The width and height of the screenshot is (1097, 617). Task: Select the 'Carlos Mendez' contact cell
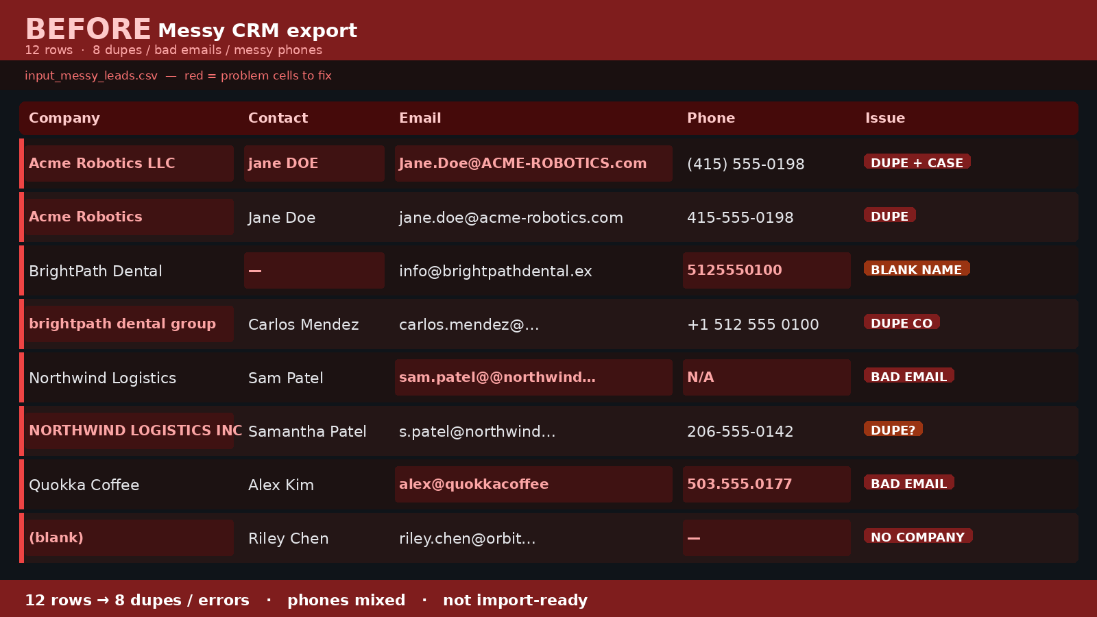point(303,324)
